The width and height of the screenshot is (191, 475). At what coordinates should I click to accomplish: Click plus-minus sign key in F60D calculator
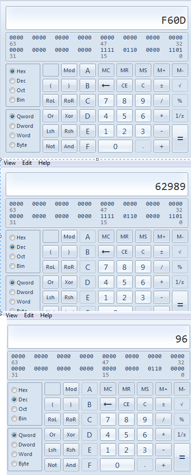(x=162, y=85)
